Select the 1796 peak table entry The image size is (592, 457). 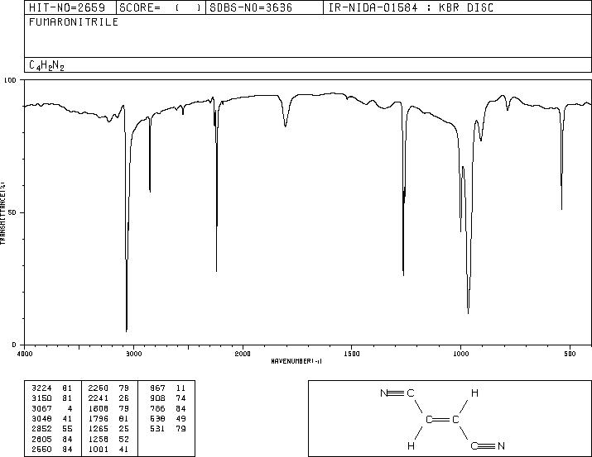[x=99, y=418]
